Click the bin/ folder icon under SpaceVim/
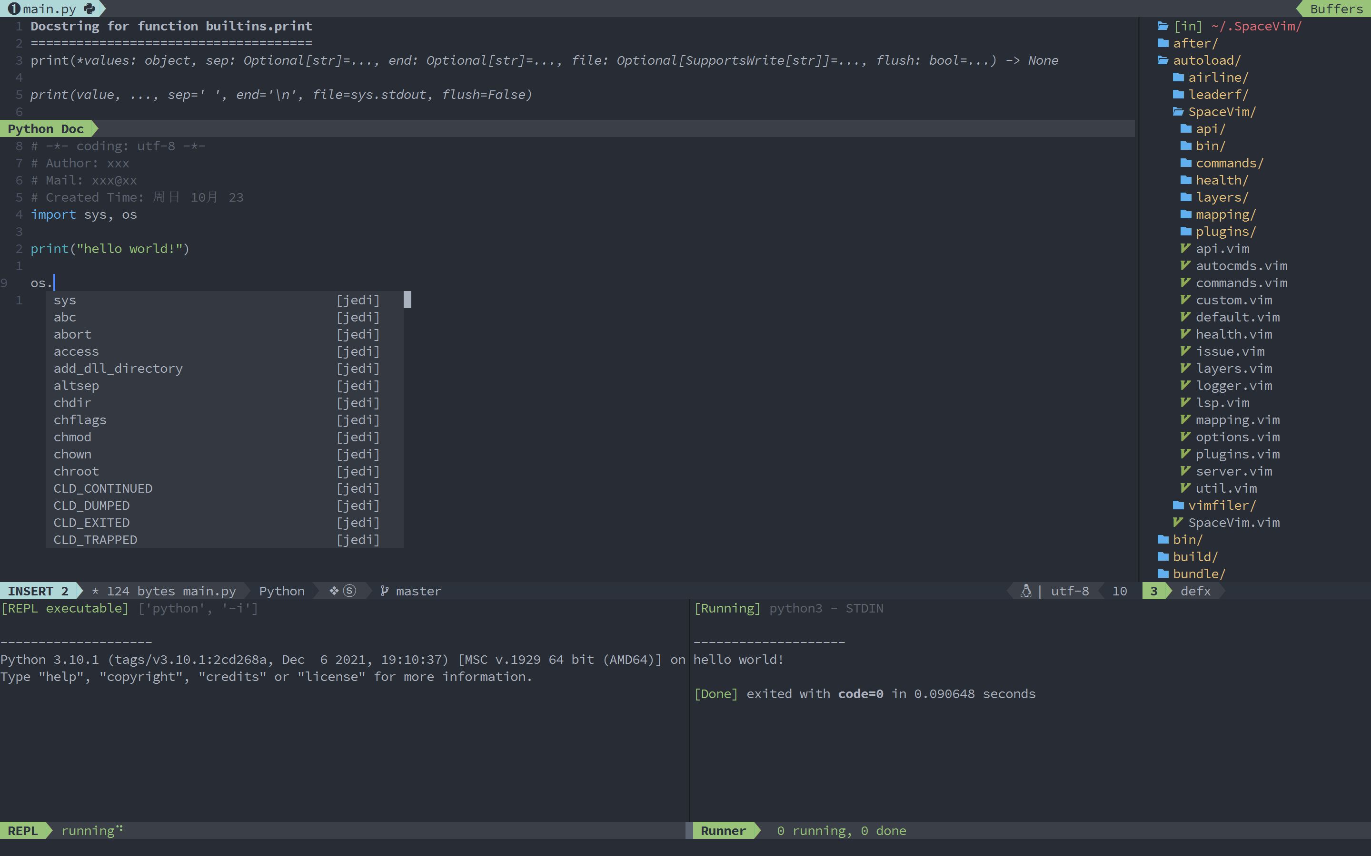This screenshot has width=1371, height=856. 1186,146
